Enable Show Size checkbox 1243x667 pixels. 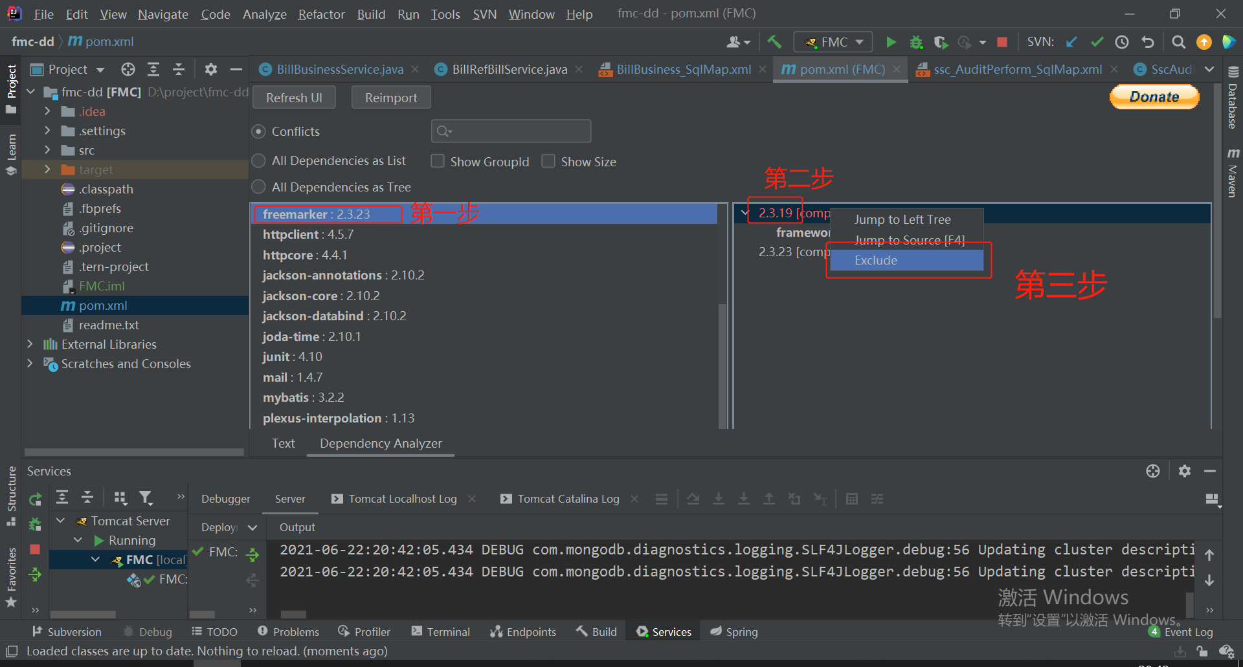(548, 161)
